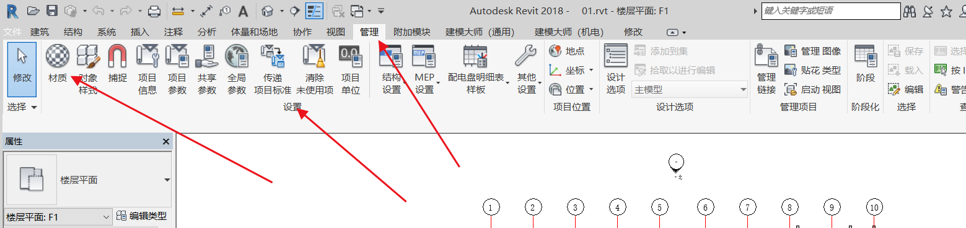Viewport: 966px width, 228px height.
Task: Click grid bubble number 1
Action: click(491, 208)
